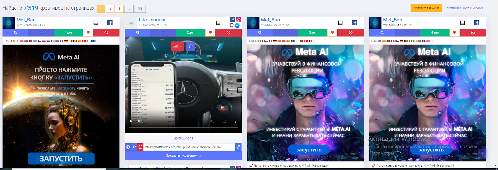The image size is (498, 170).
Task: Click the Facebook icon on first Met_Bon card
Action: (110, 23)
